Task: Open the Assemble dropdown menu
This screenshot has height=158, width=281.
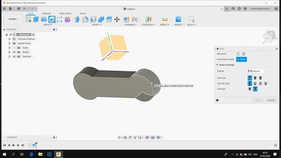Action: pyautogui.click(x=130, y=25)
